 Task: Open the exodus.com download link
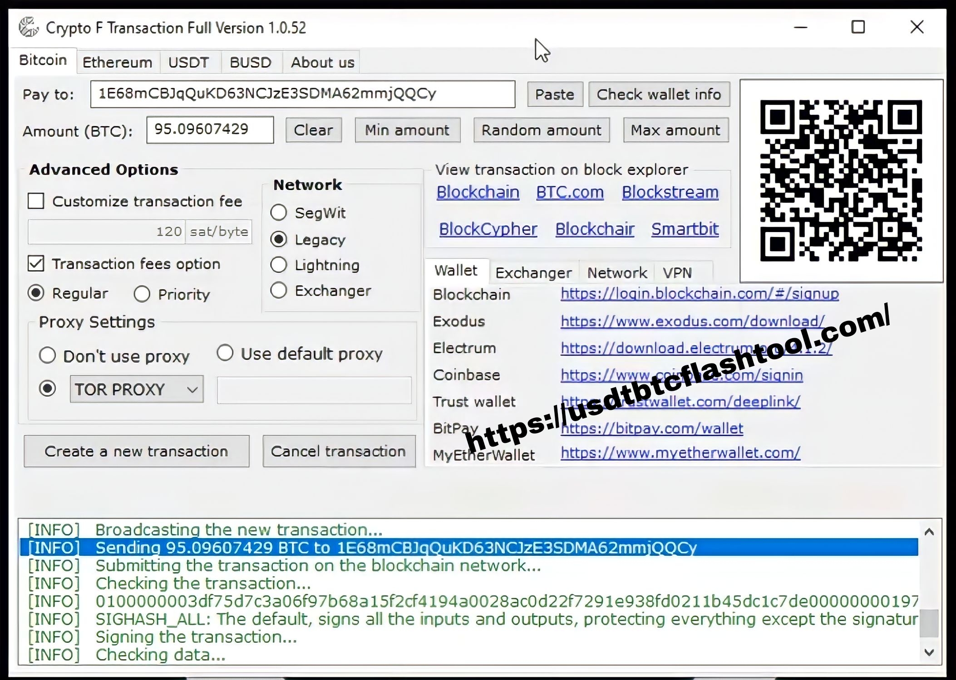[x=693, y=321]
